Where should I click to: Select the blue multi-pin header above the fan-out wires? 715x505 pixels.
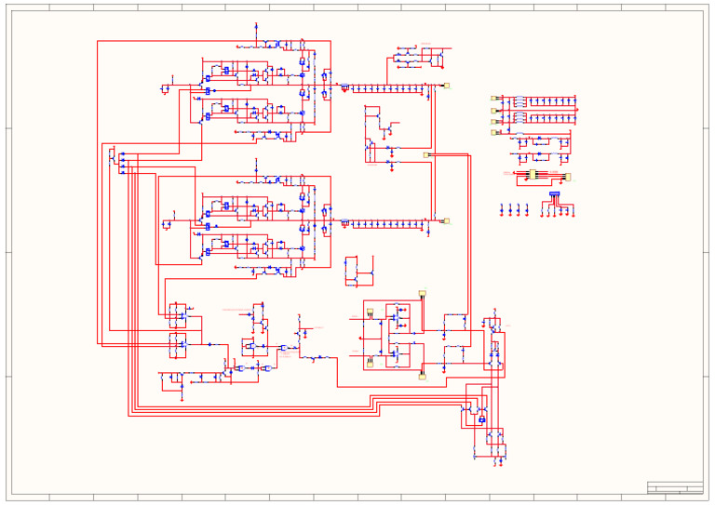pos(555,194)
